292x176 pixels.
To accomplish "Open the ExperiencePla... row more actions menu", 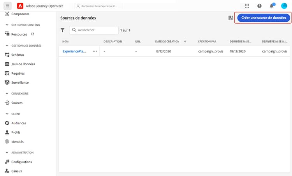I will 95,51.
